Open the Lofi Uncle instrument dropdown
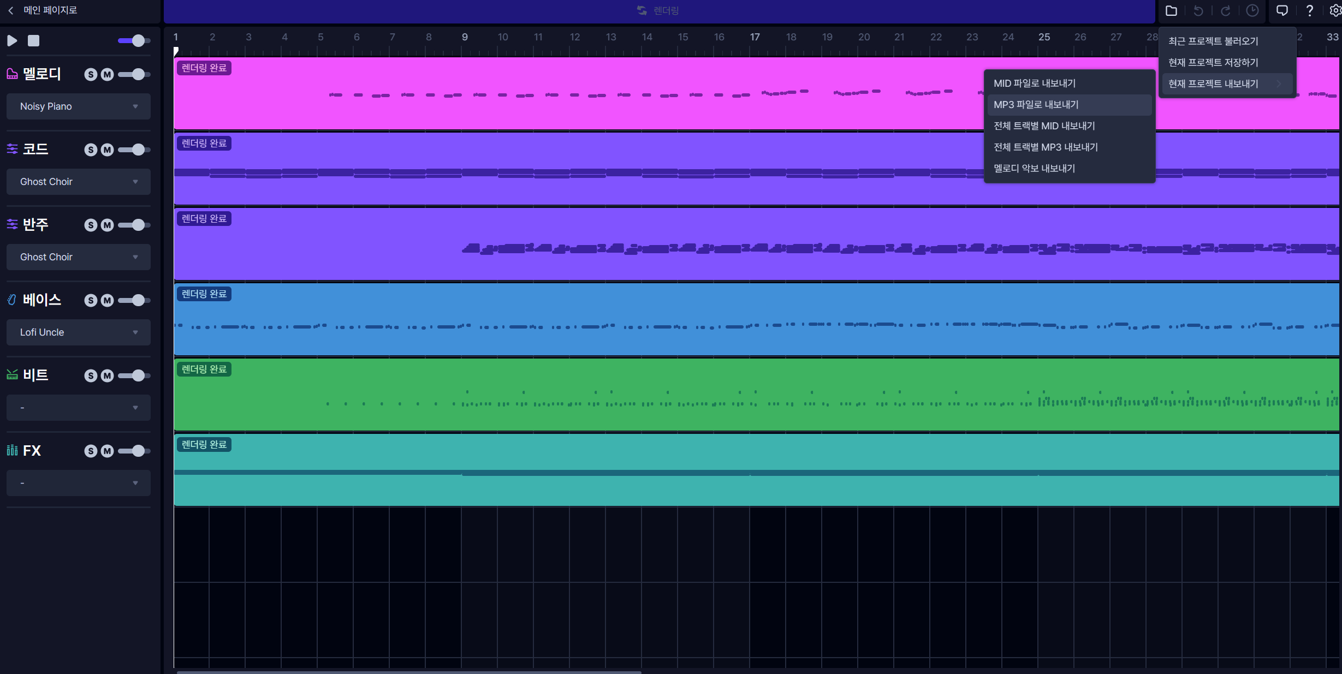 click(x=79, y=332)
